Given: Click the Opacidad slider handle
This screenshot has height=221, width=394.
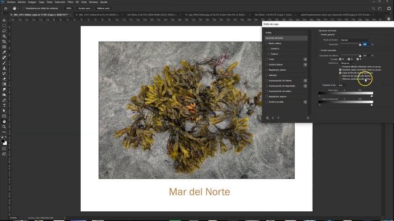Looking at the screenshot, I should coord(360,45).
